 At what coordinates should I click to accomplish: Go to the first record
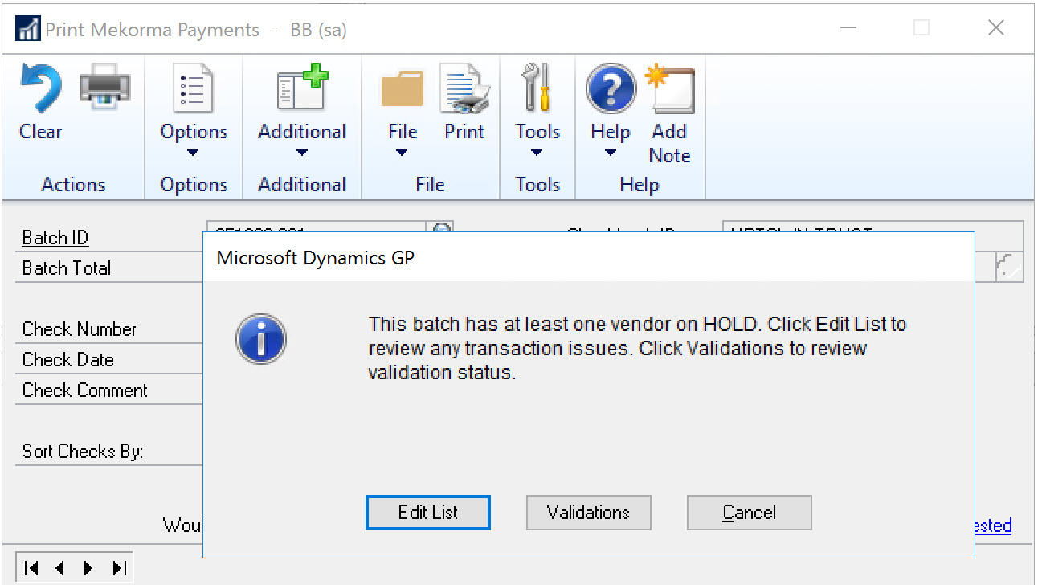click(x=31, y=568)
